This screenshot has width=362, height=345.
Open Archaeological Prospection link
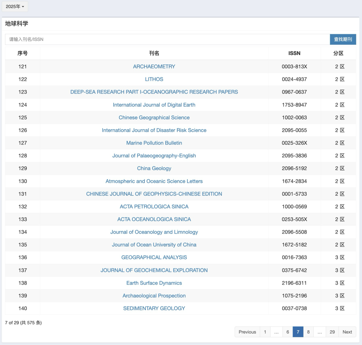pyautogui.click(x=154, y=296)
